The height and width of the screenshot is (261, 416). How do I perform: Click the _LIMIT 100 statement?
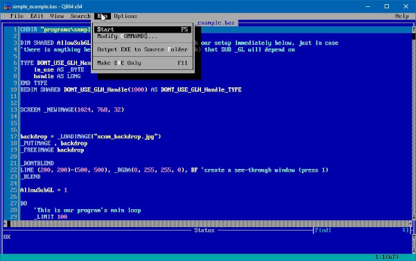click(51, 217)
